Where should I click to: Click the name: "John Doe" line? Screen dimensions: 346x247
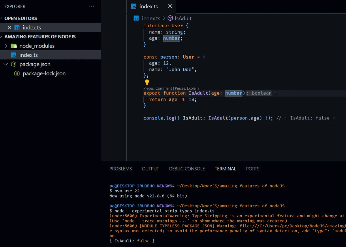173,70
